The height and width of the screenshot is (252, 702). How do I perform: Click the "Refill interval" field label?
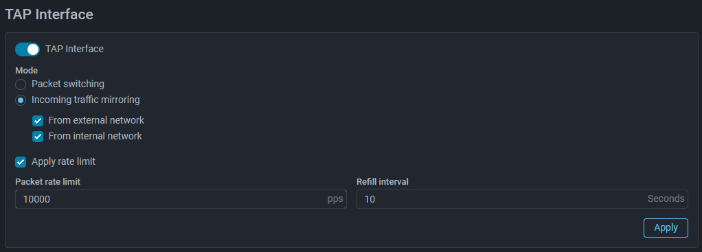point(383,182)
